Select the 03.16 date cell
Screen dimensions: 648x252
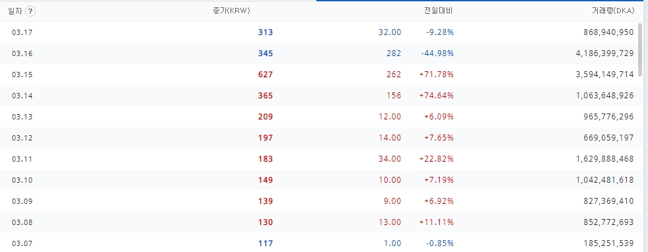pyautogui.click(x=22, y=53)
